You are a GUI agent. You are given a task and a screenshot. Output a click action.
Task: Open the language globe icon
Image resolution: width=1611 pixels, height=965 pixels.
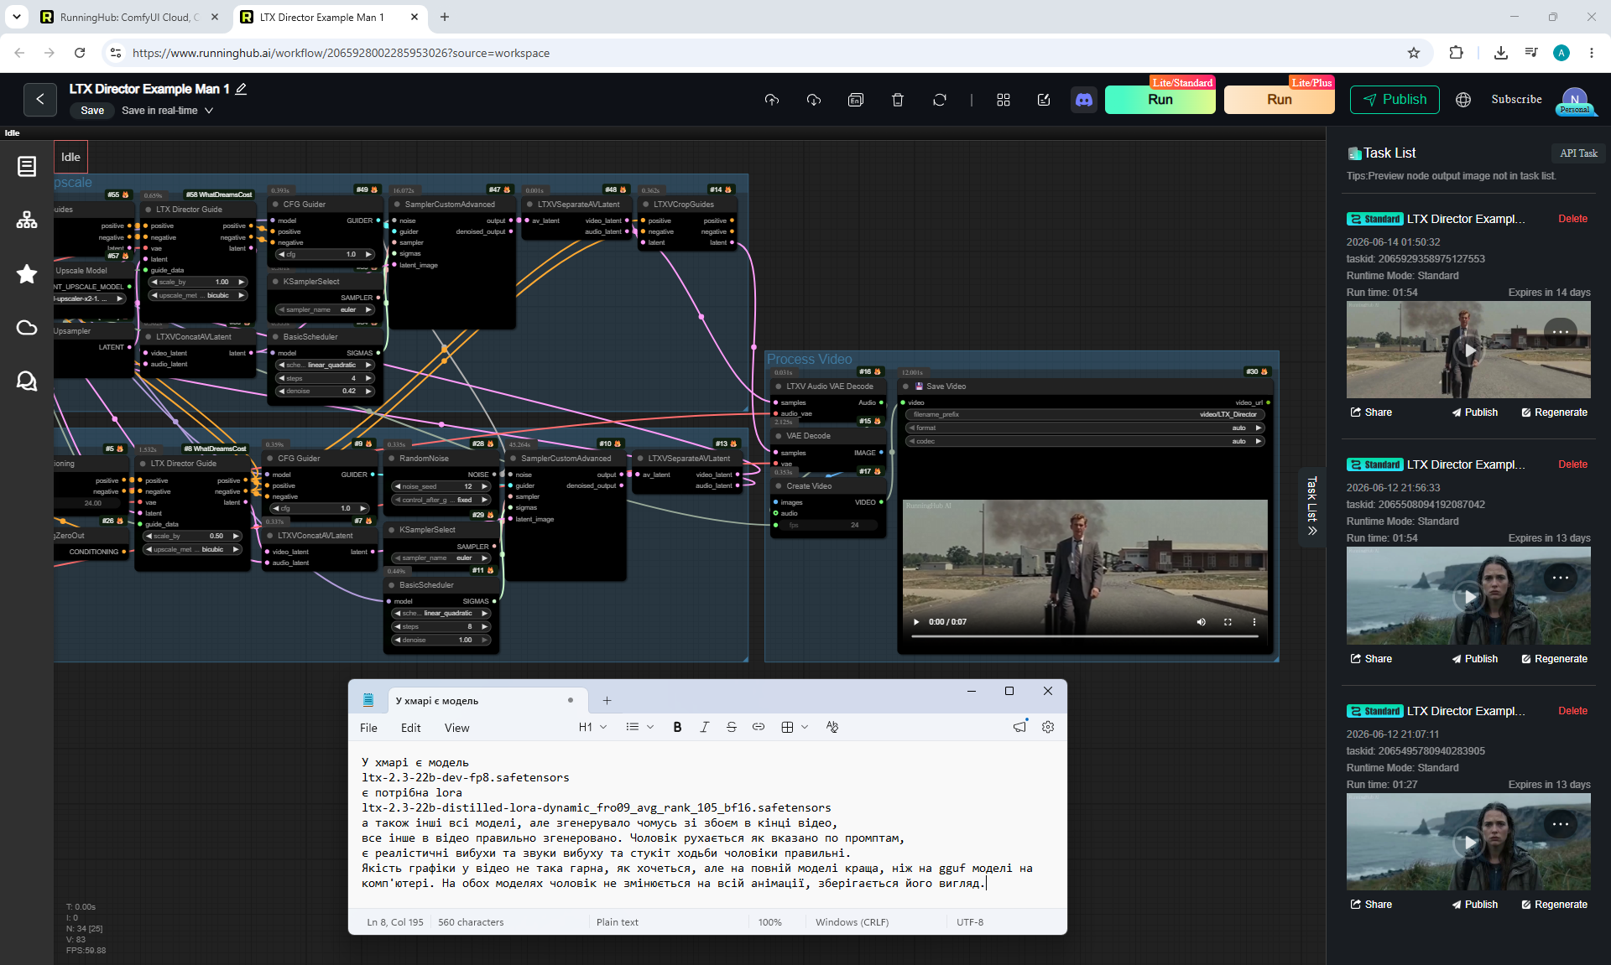point(1463,100)
